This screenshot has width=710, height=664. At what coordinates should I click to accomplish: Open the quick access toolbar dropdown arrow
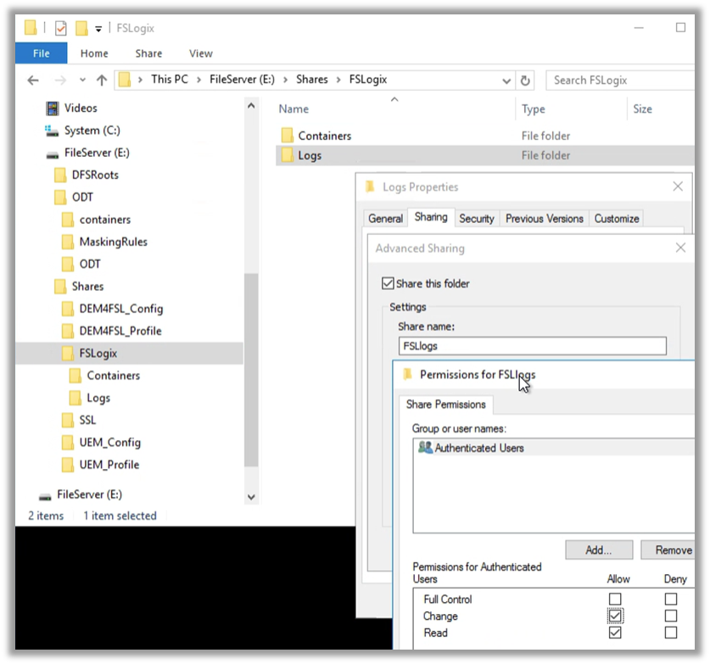click(x=98, y=29)
